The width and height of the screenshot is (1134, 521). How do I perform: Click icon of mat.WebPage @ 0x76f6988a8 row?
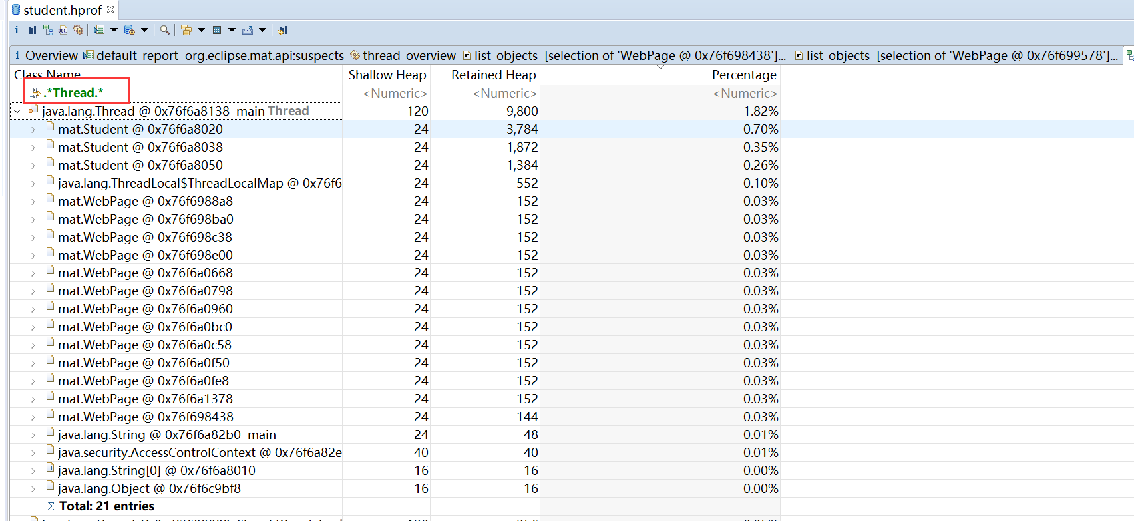click(x=50, y=199)
